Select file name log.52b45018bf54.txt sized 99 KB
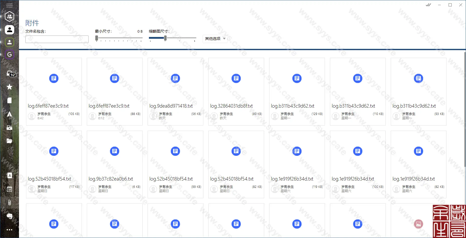The width and height of the screenshot is (466, 238). [171, 179]
